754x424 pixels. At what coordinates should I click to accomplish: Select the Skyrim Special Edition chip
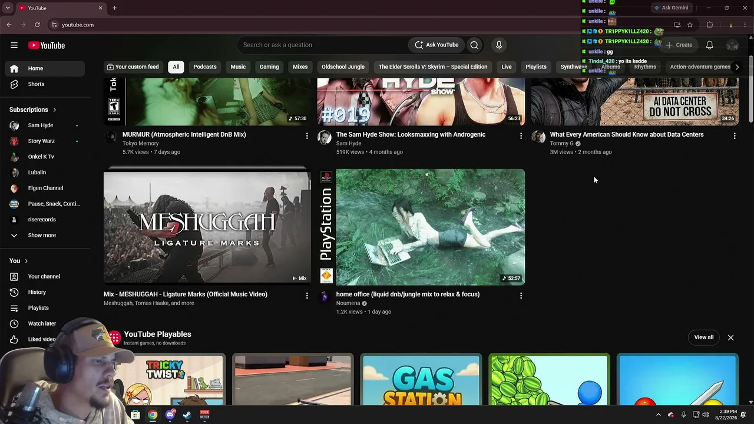(x=433, y=67)
